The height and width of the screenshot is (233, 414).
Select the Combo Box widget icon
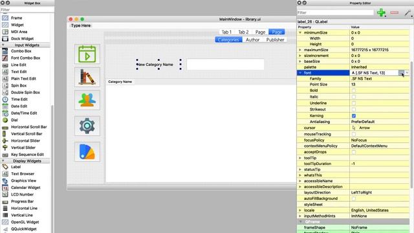(x=5, y=51)
